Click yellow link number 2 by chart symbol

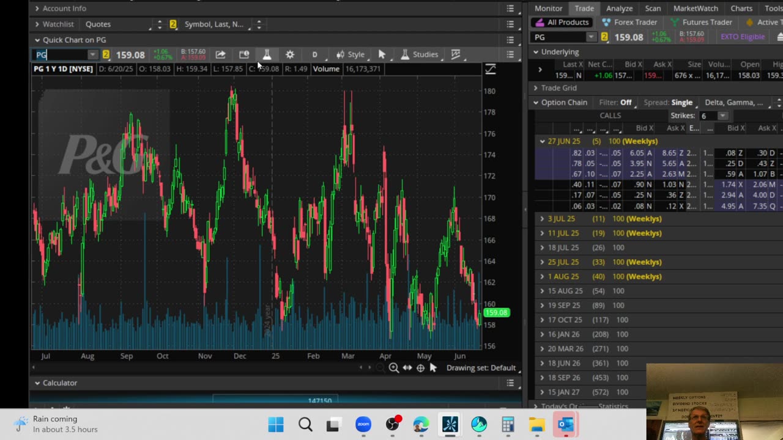106,54
